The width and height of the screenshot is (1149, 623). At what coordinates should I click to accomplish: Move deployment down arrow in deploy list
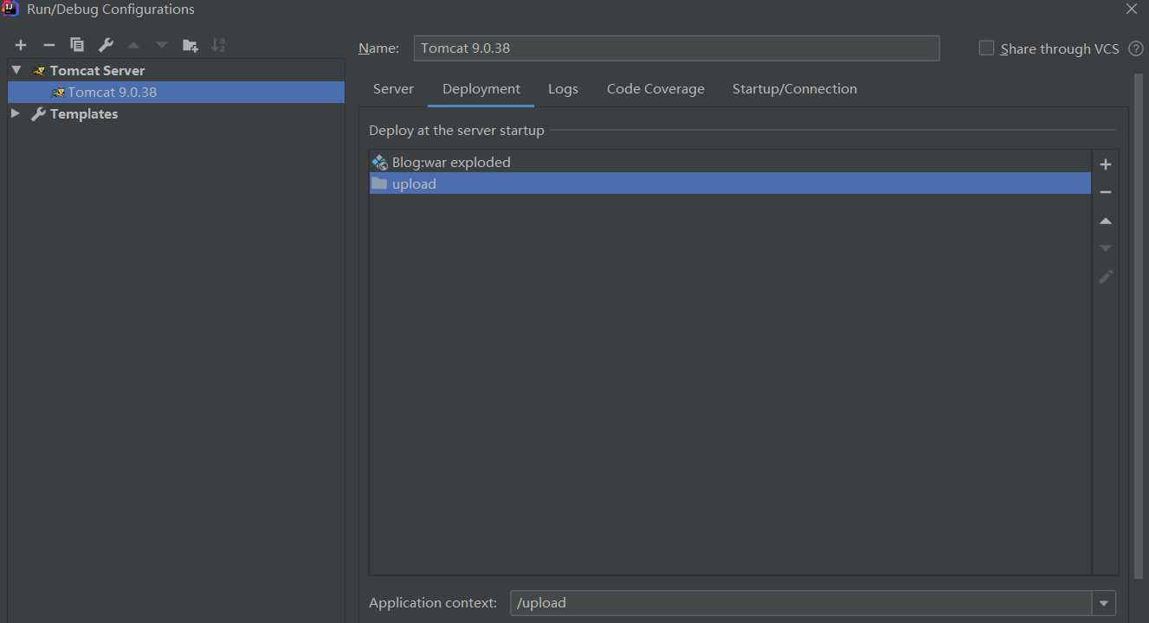(x=1106, y=248)
